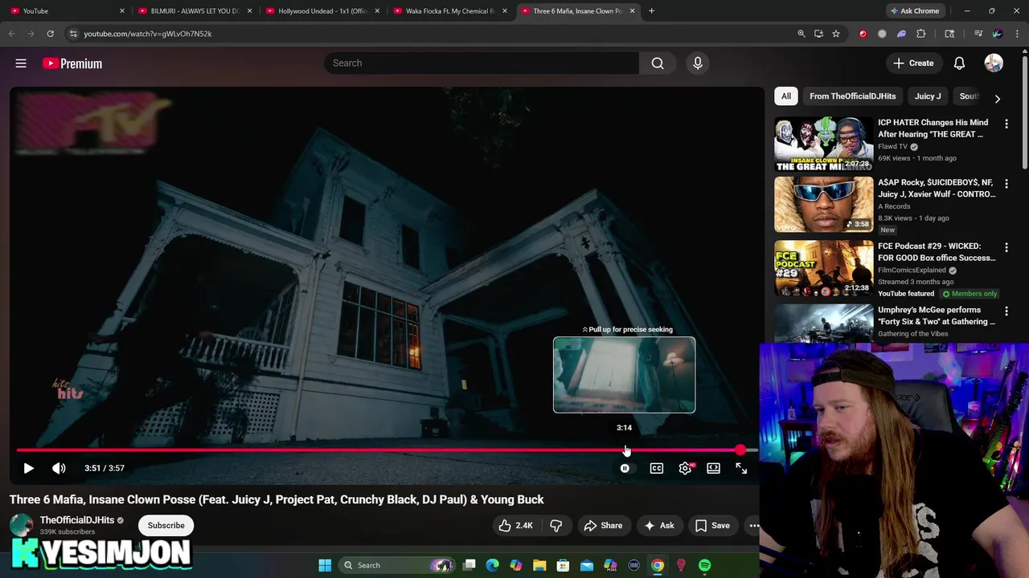The height and width of the screenshot is (578, 1029).
Task: Open ICP HATER Changes His Mind thumbnail
Action: pos(823,144)
